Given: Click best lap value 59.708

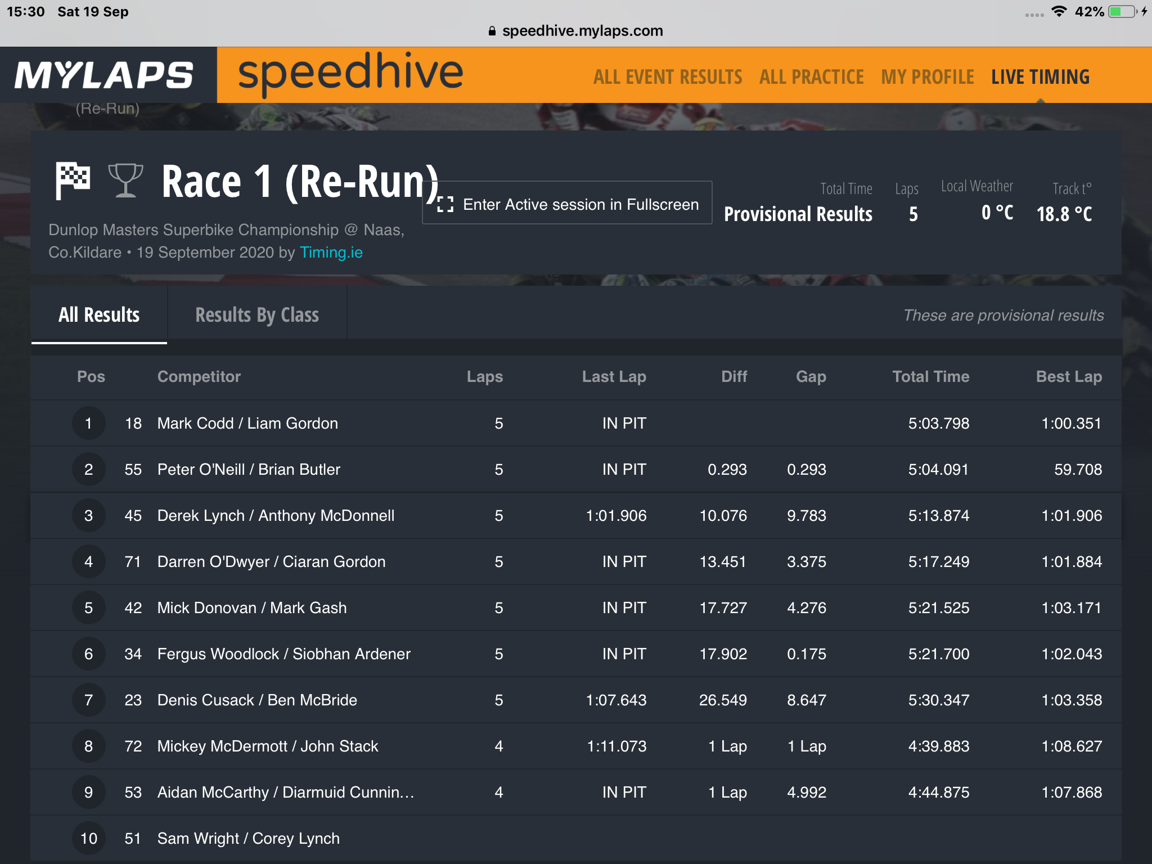Looking at the screenshot, I should [x=1078, y=469].
